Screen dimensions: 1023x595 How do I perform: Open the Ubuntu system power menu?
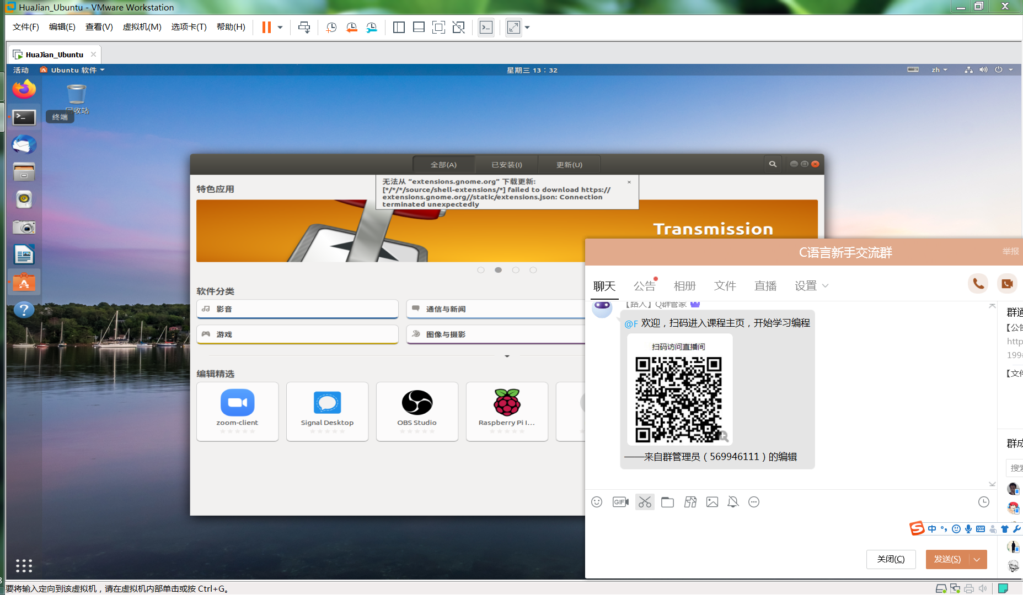pos(1004,70)
